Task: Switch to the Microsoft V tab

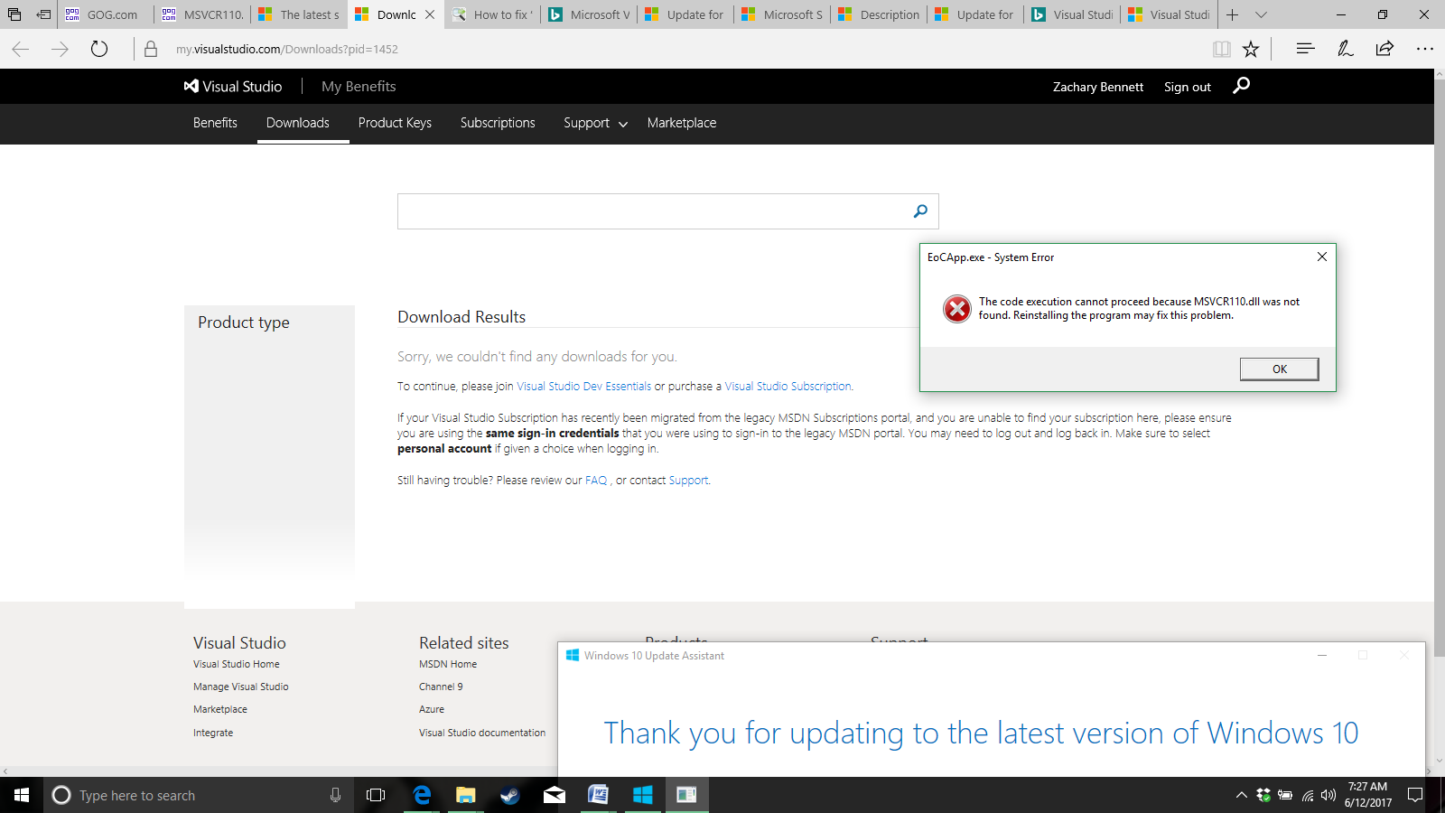Action: (x=589, y=14)
